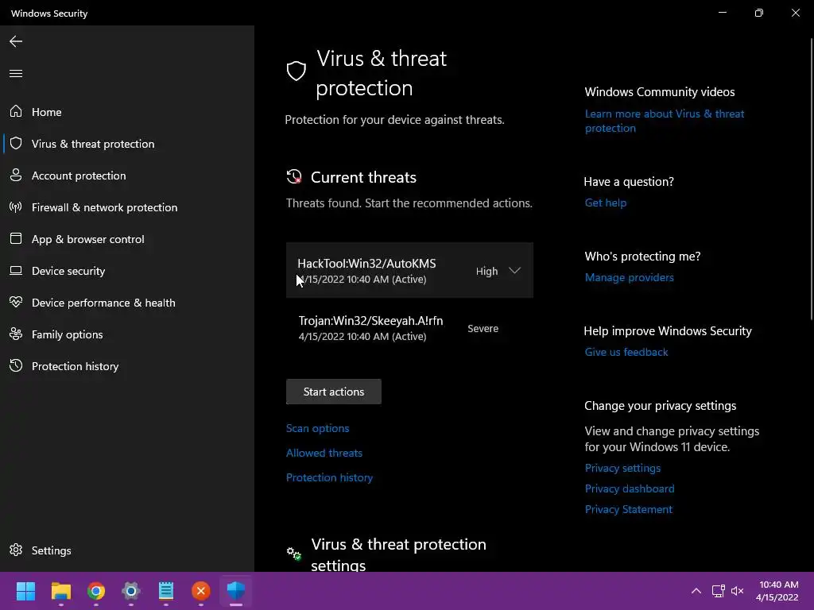Image resolution: width=814 pixels, height=610 pixels.
Task: Expand the HackTool:Win32/AutoKMS threat chevron
Action: tap(514, 270)
